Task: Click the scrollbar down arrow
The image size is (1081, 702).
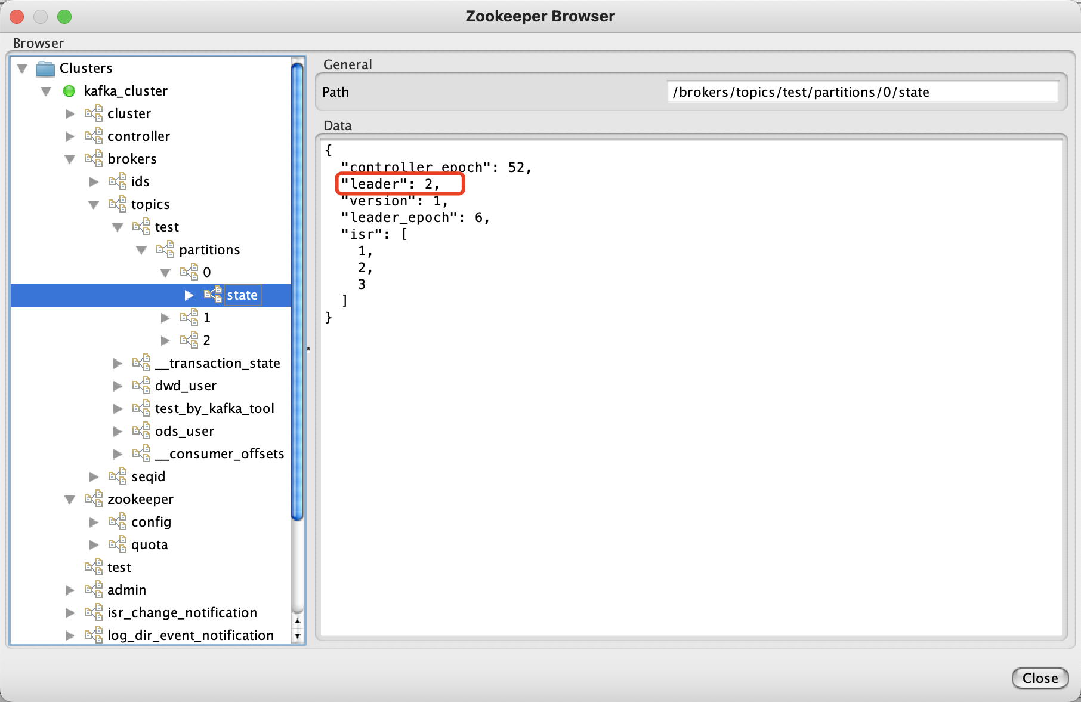Action: coord(297,636)
